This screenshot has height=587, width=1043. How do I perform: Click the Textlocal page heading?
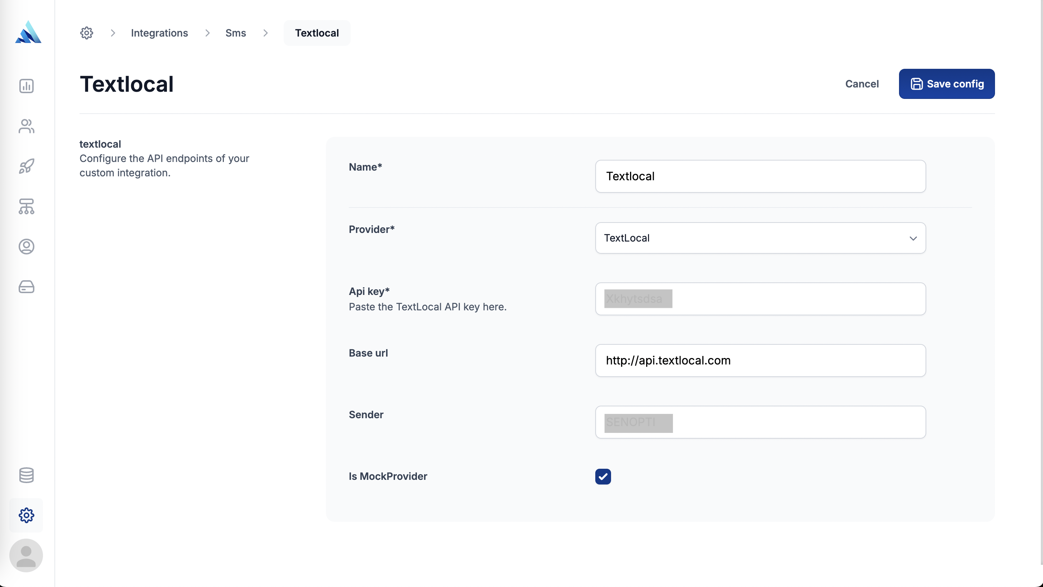pyautogui.click(x=126, y=84)
